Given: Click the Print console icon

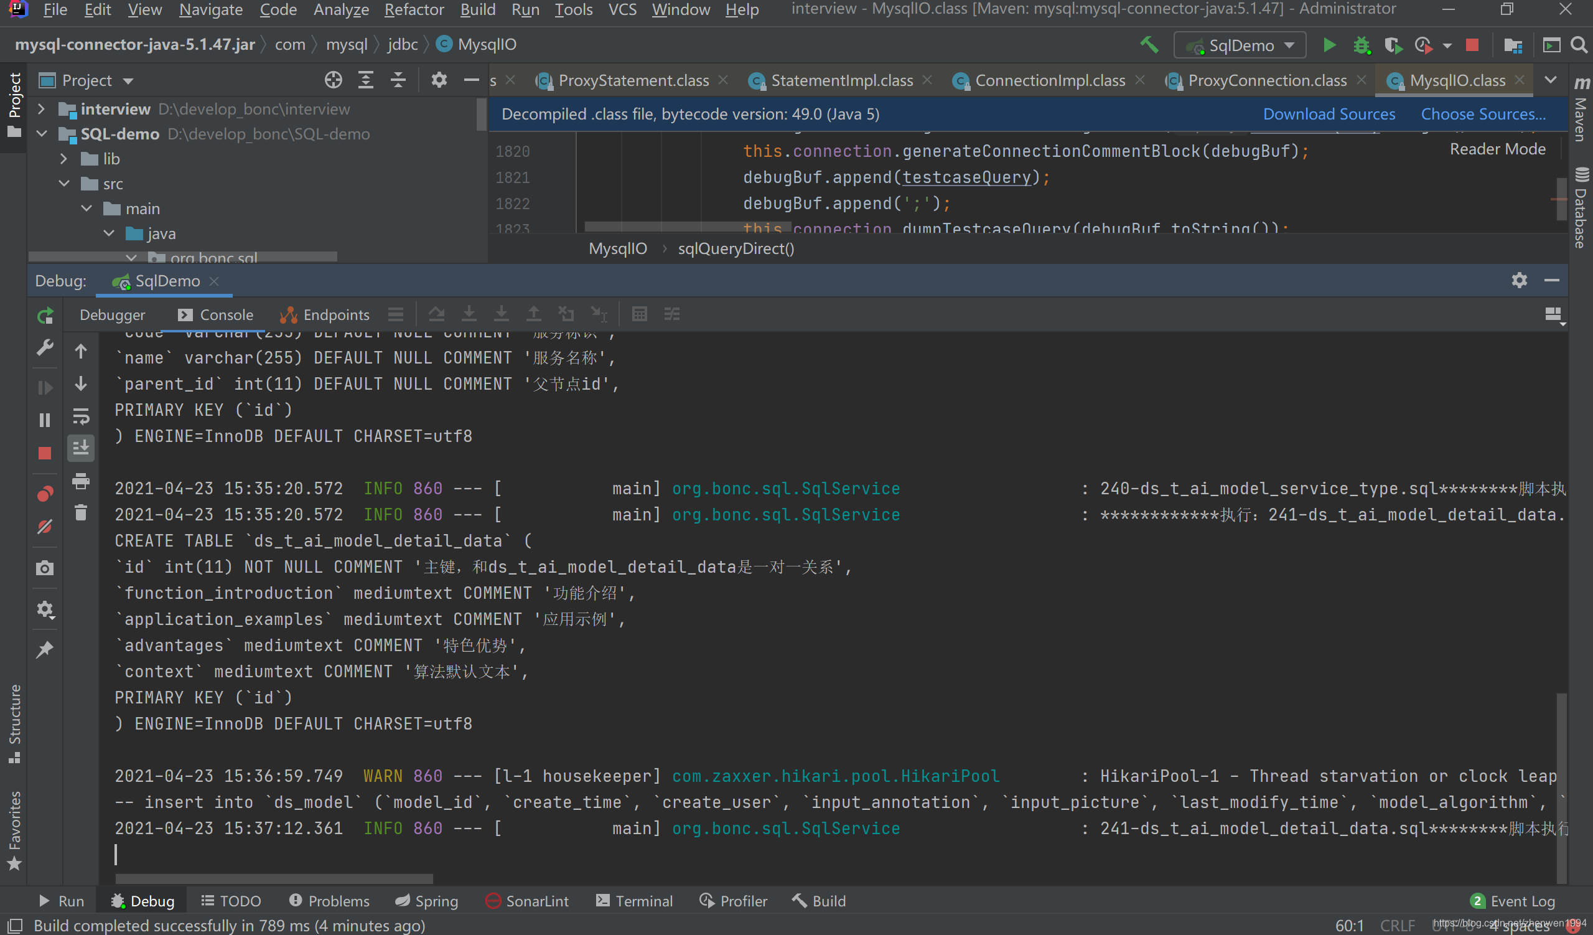Looking at the screenshot, I should [x=81, y=481].
